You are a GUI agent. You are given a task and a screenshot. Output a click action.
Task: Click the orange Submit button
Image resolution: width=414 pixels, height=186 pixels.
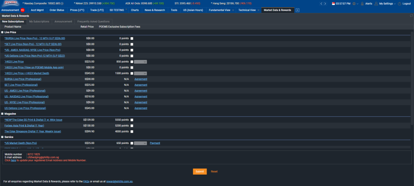click(x=200, y=171)
